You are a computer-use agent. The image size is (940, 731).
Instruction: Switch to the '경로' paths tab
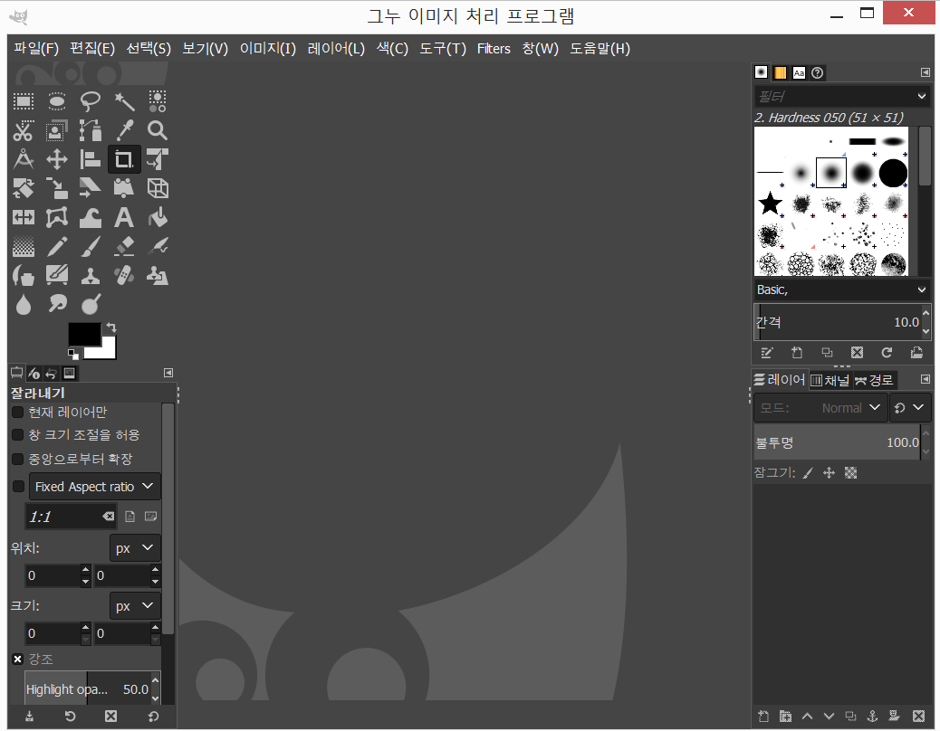[x=874, y=380]
